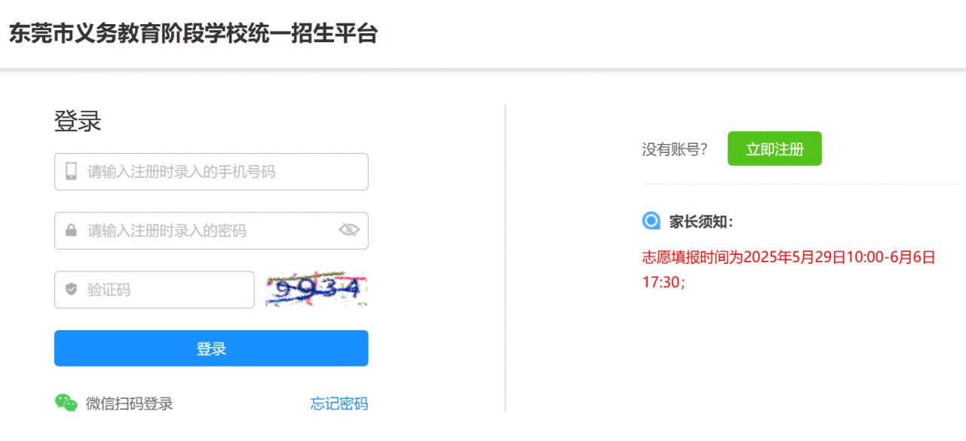Click the green 立即注册 button
This screenshot has height=441, width=966.
(774, 149)
